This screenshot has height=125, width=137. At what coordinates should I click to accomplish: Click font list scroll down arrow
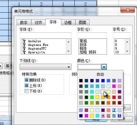pos(68,51)
